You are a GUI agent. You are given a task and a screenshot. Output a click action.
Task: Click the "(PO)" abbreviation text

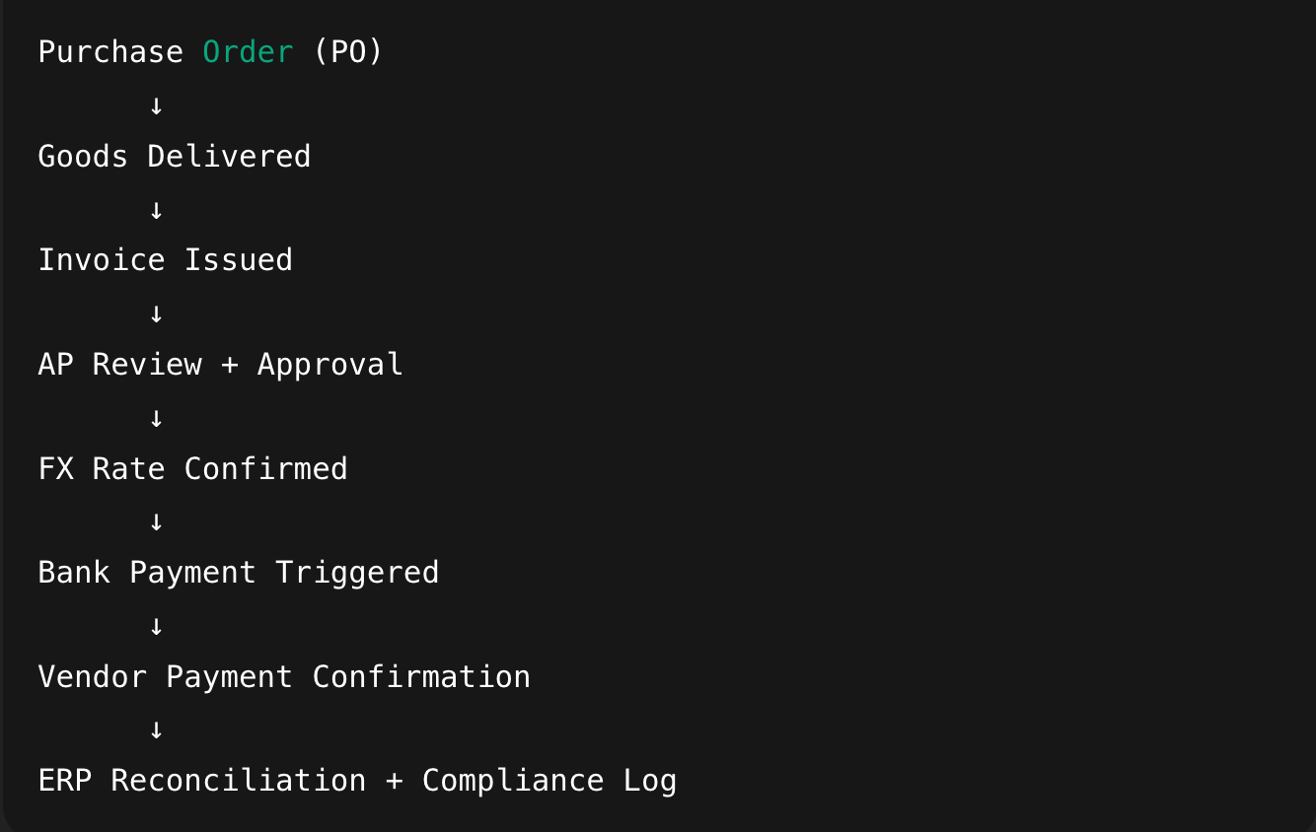coord(347,52)
